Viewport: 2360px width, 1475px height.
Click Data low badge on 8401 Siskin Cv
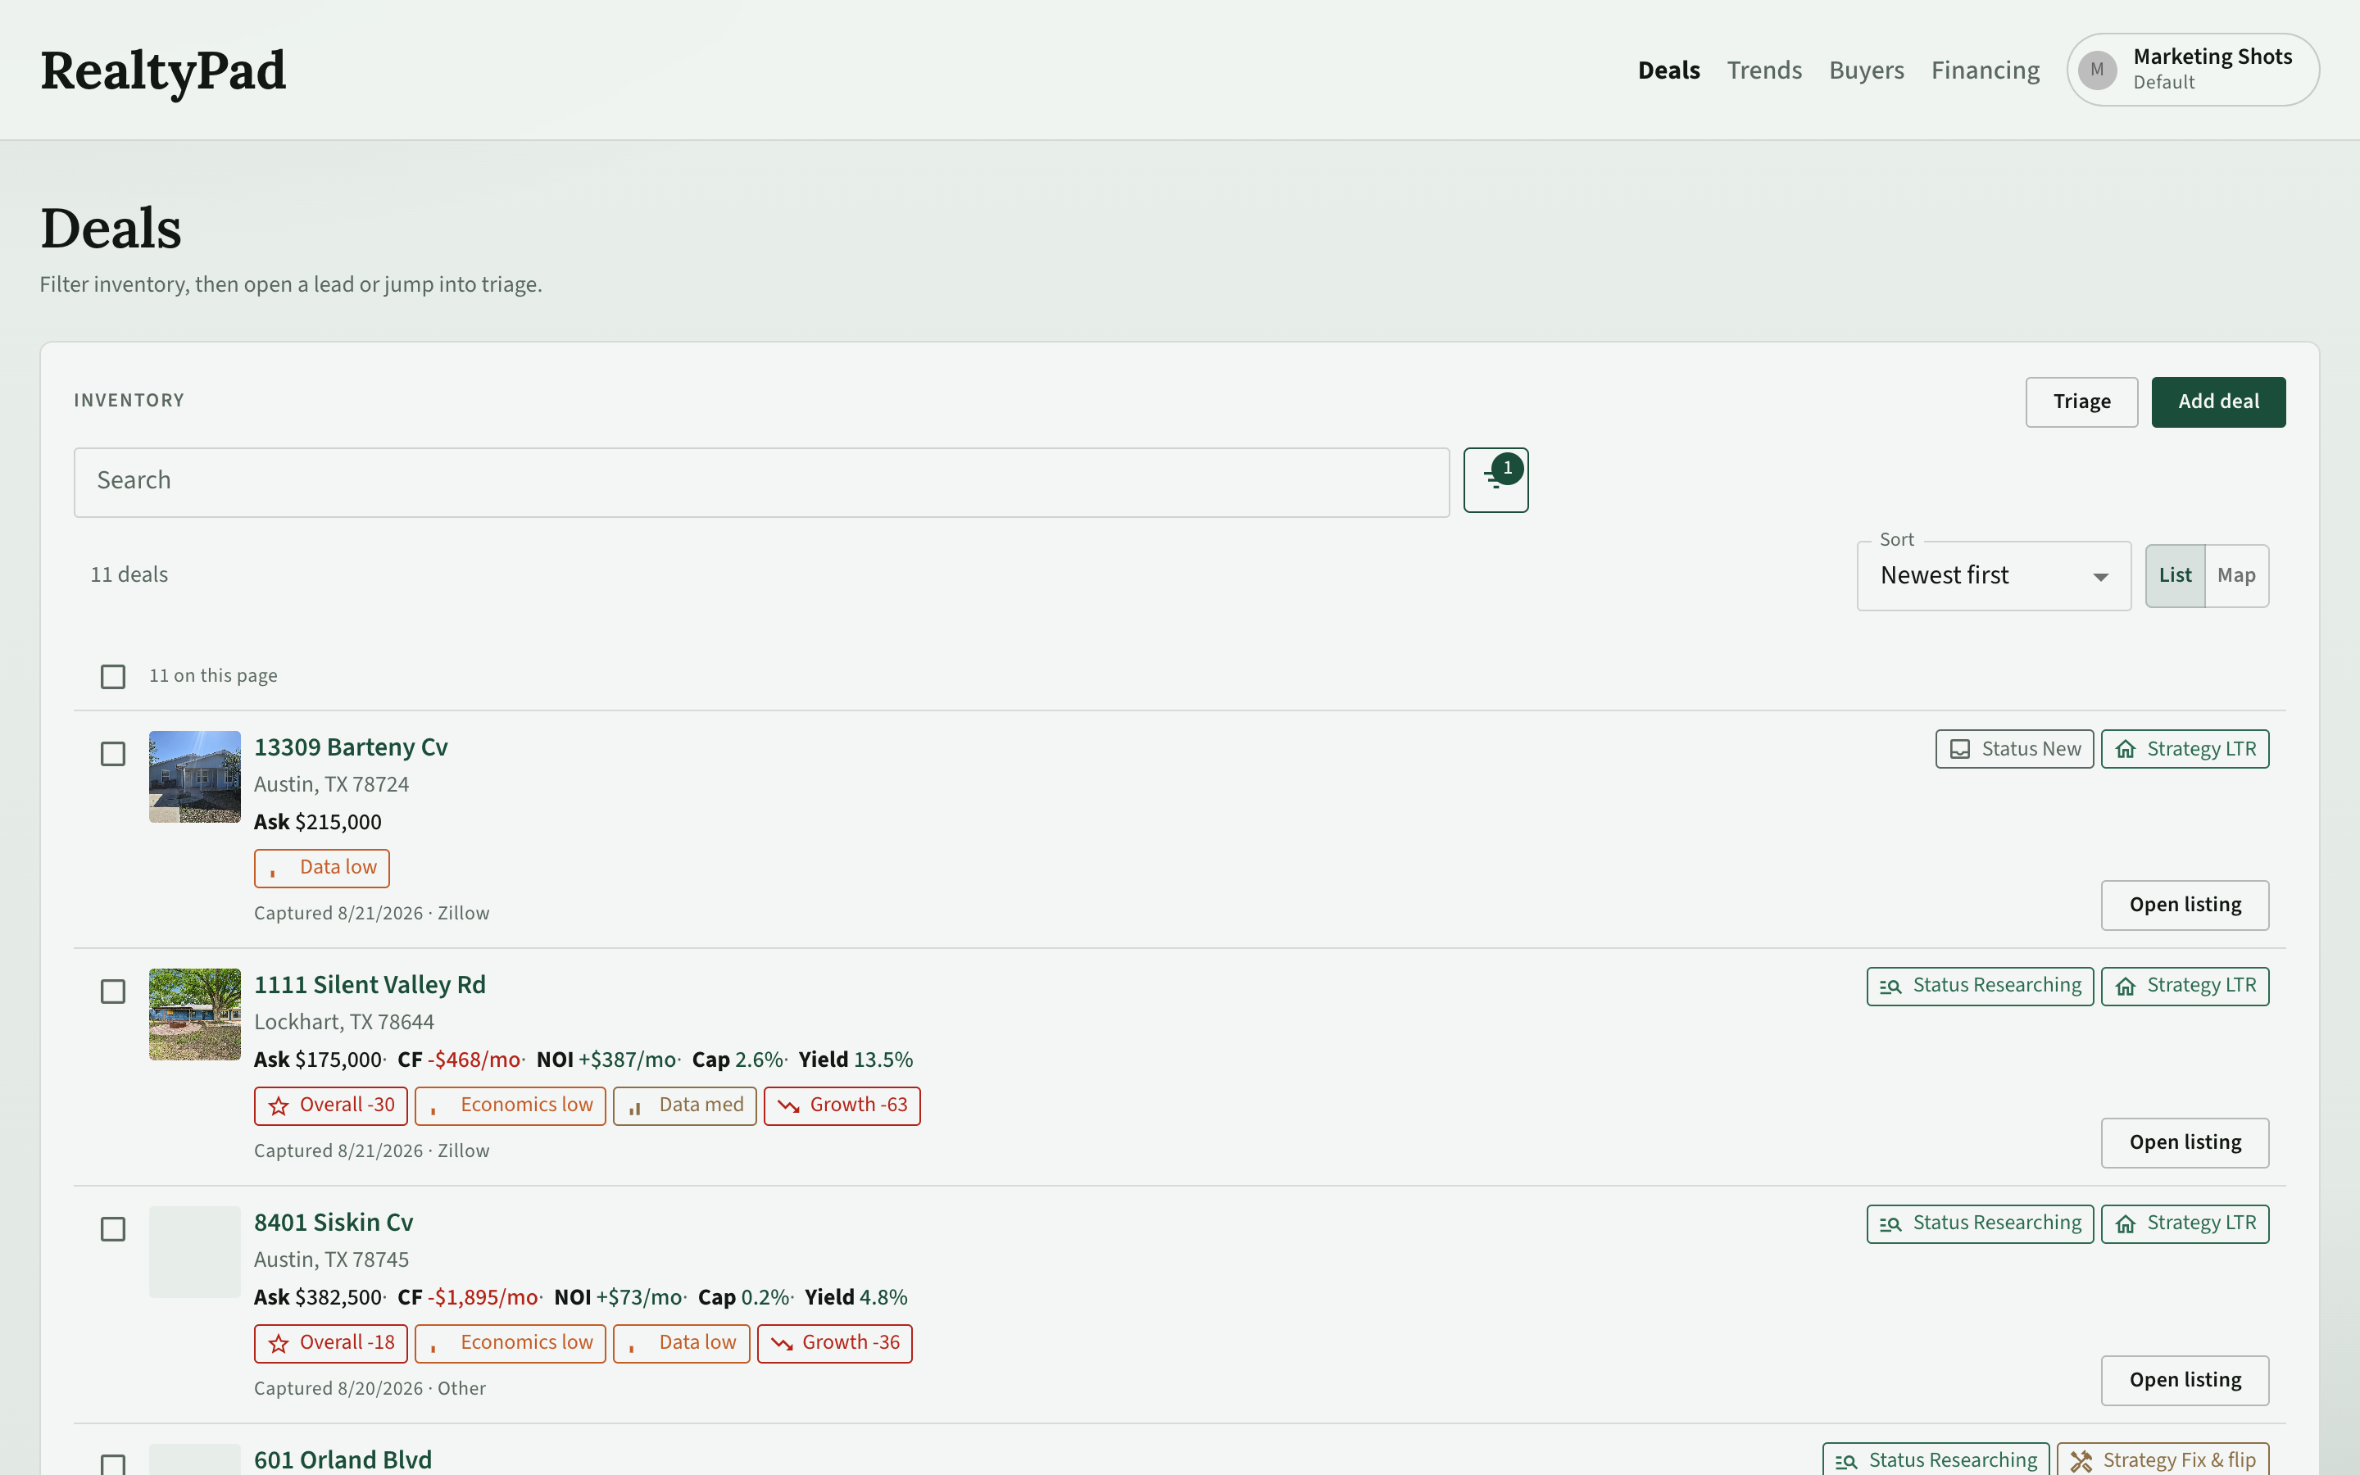(x=681, y=1343)
